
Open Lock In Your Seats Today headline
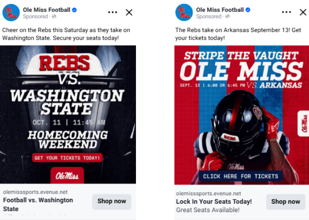214,202
